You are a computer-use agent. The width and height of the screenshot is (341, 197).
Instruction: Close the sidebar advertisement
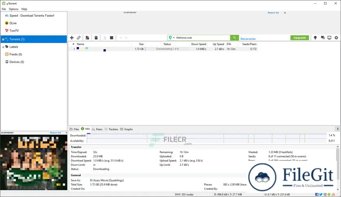(x=66, y=133)
